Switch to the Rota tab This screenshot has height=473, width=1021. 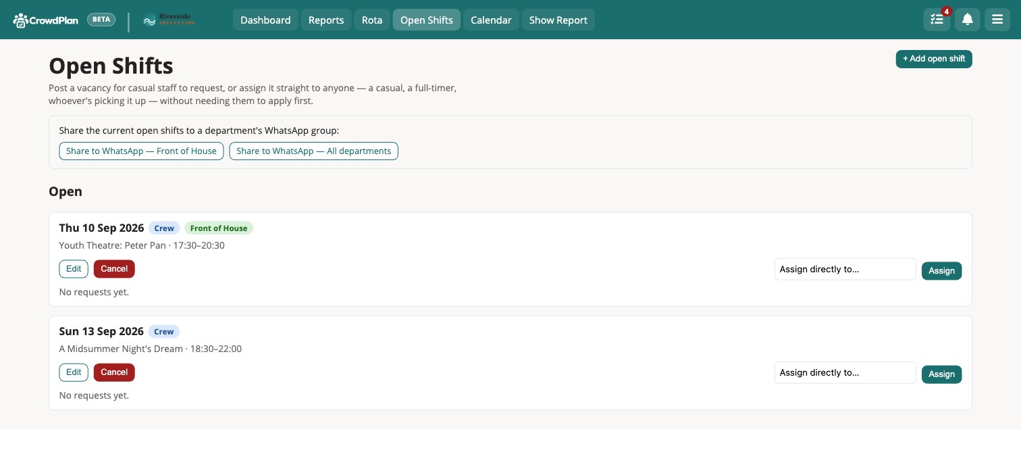[x=372, y=20]
